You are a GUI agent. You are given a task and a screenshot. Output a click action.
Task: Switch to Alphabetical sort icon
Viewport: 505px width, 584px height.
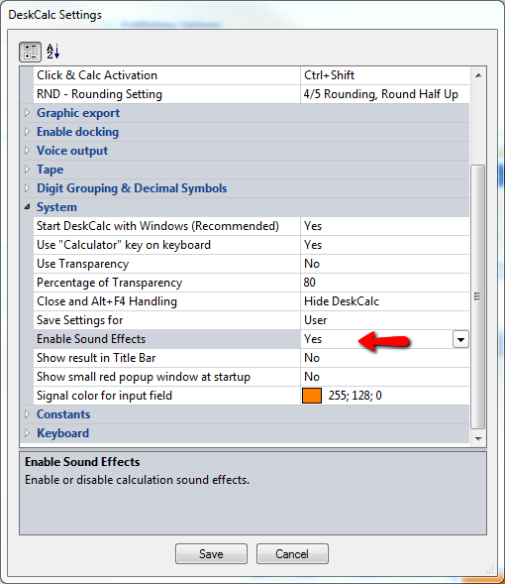coord(53,52)
